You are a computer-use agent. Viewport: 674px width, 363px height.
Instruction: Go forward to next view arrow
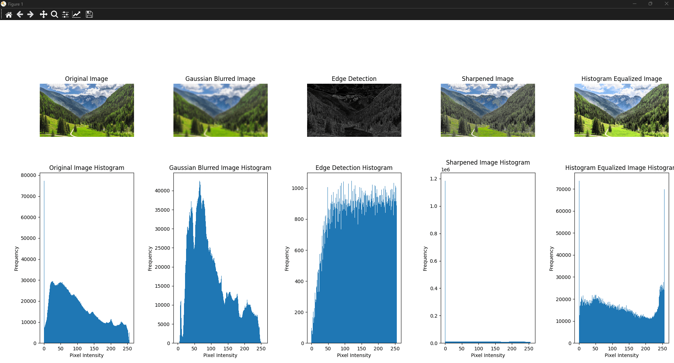tap(31, 14)
